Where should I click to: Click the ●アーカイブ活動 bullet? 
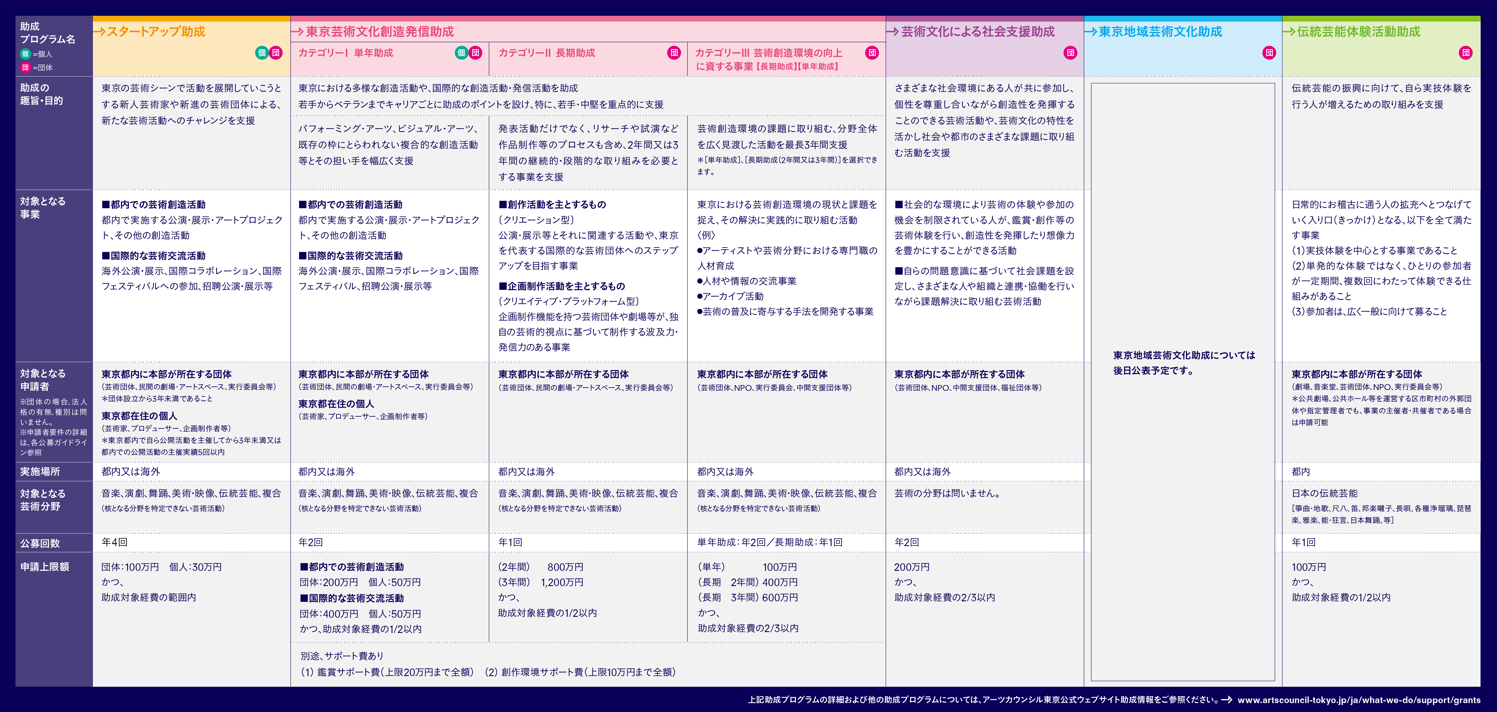point(730,296)
